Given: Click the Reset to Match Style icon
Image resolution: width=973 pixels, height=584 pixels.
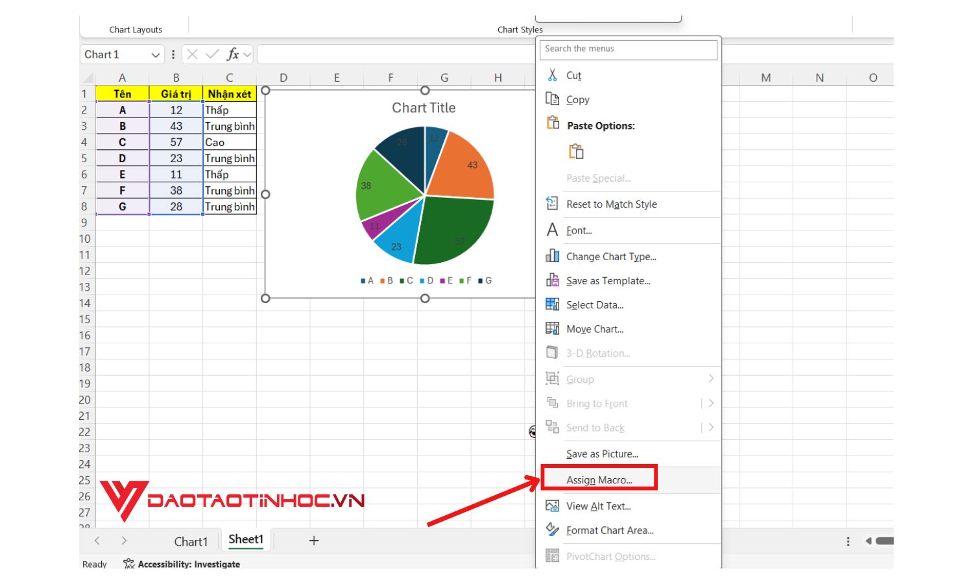Looking at the screenshot, I should pos(553,204).
